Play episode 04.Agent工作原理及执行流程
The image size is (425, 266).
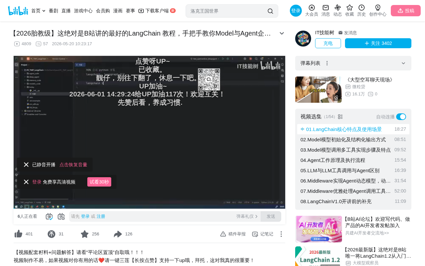(353, 160)
